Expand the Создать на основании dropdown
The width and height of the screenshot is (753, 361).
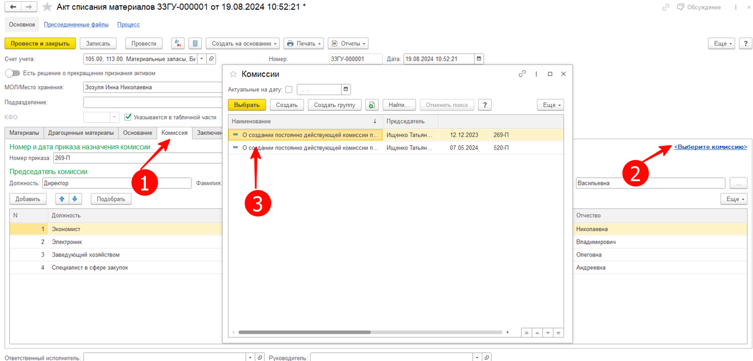click(x=243, y=44)
